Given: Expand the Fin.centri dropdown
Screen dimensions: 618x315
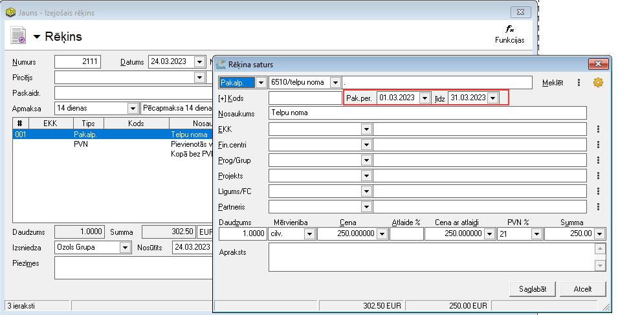Looking at the screenshot, I should point(366,144).
